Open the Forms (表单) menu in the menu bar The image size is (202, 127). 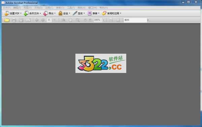tap(60, 8)
